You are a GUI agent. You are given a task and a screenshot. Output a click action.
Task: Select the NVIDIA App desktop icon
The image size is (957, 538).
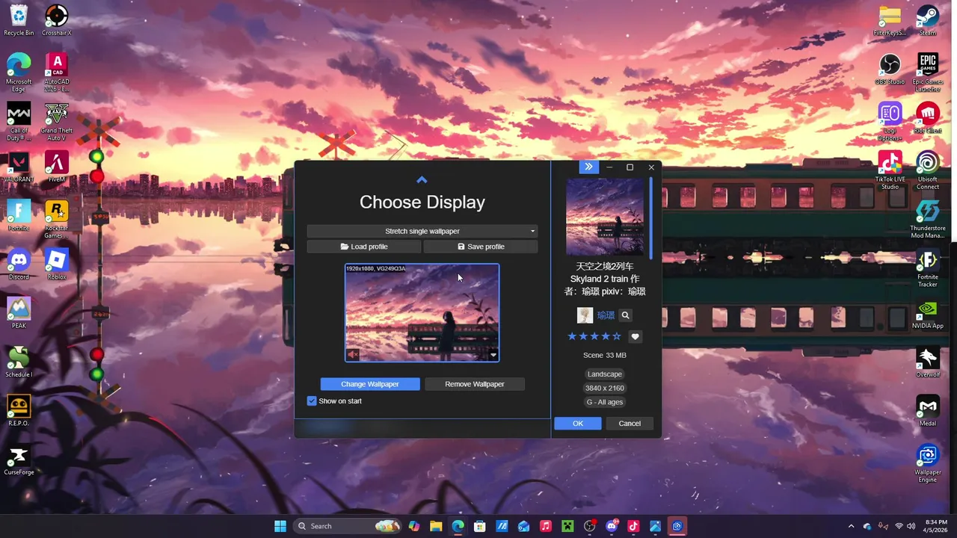[928, 313]
